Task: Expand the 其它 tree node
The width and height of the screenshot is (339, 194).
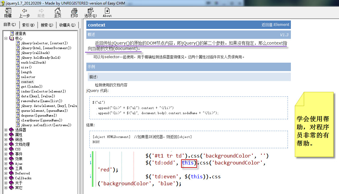Action: (x=6, y=187)
